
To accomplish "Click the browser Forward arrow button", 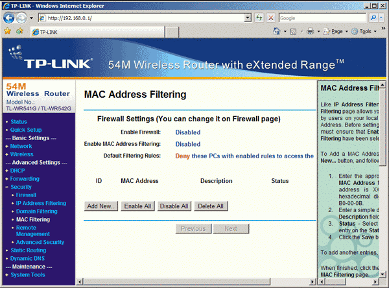I will coord(22,18).
